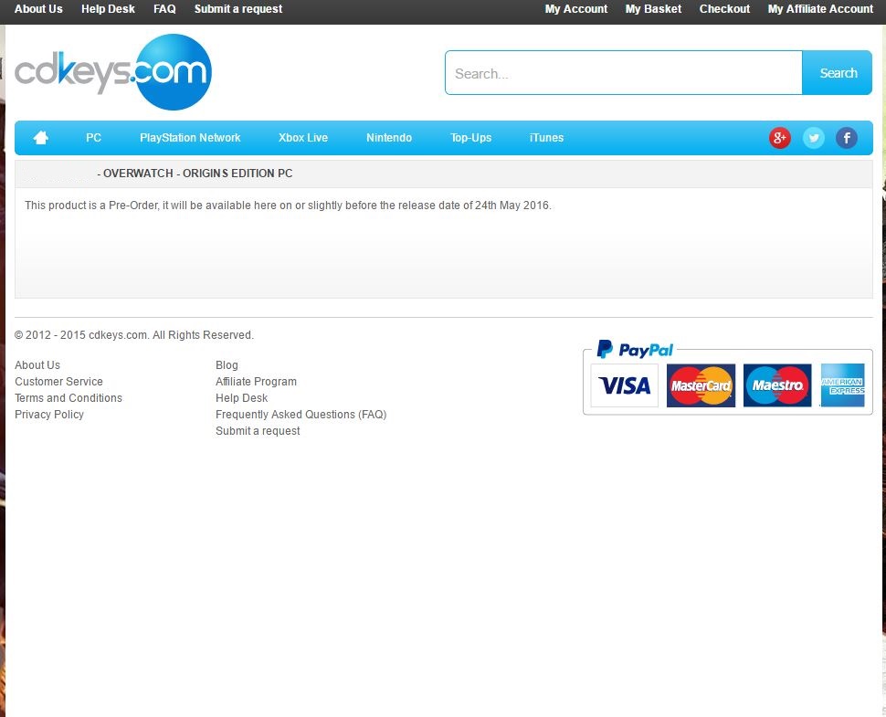The image size is (886, 717).
Task: Open the Privacy Policy link
Action: tap(49, 414)
